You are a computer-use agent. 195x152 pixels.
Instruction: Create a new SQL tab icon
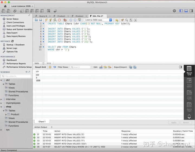3,11
